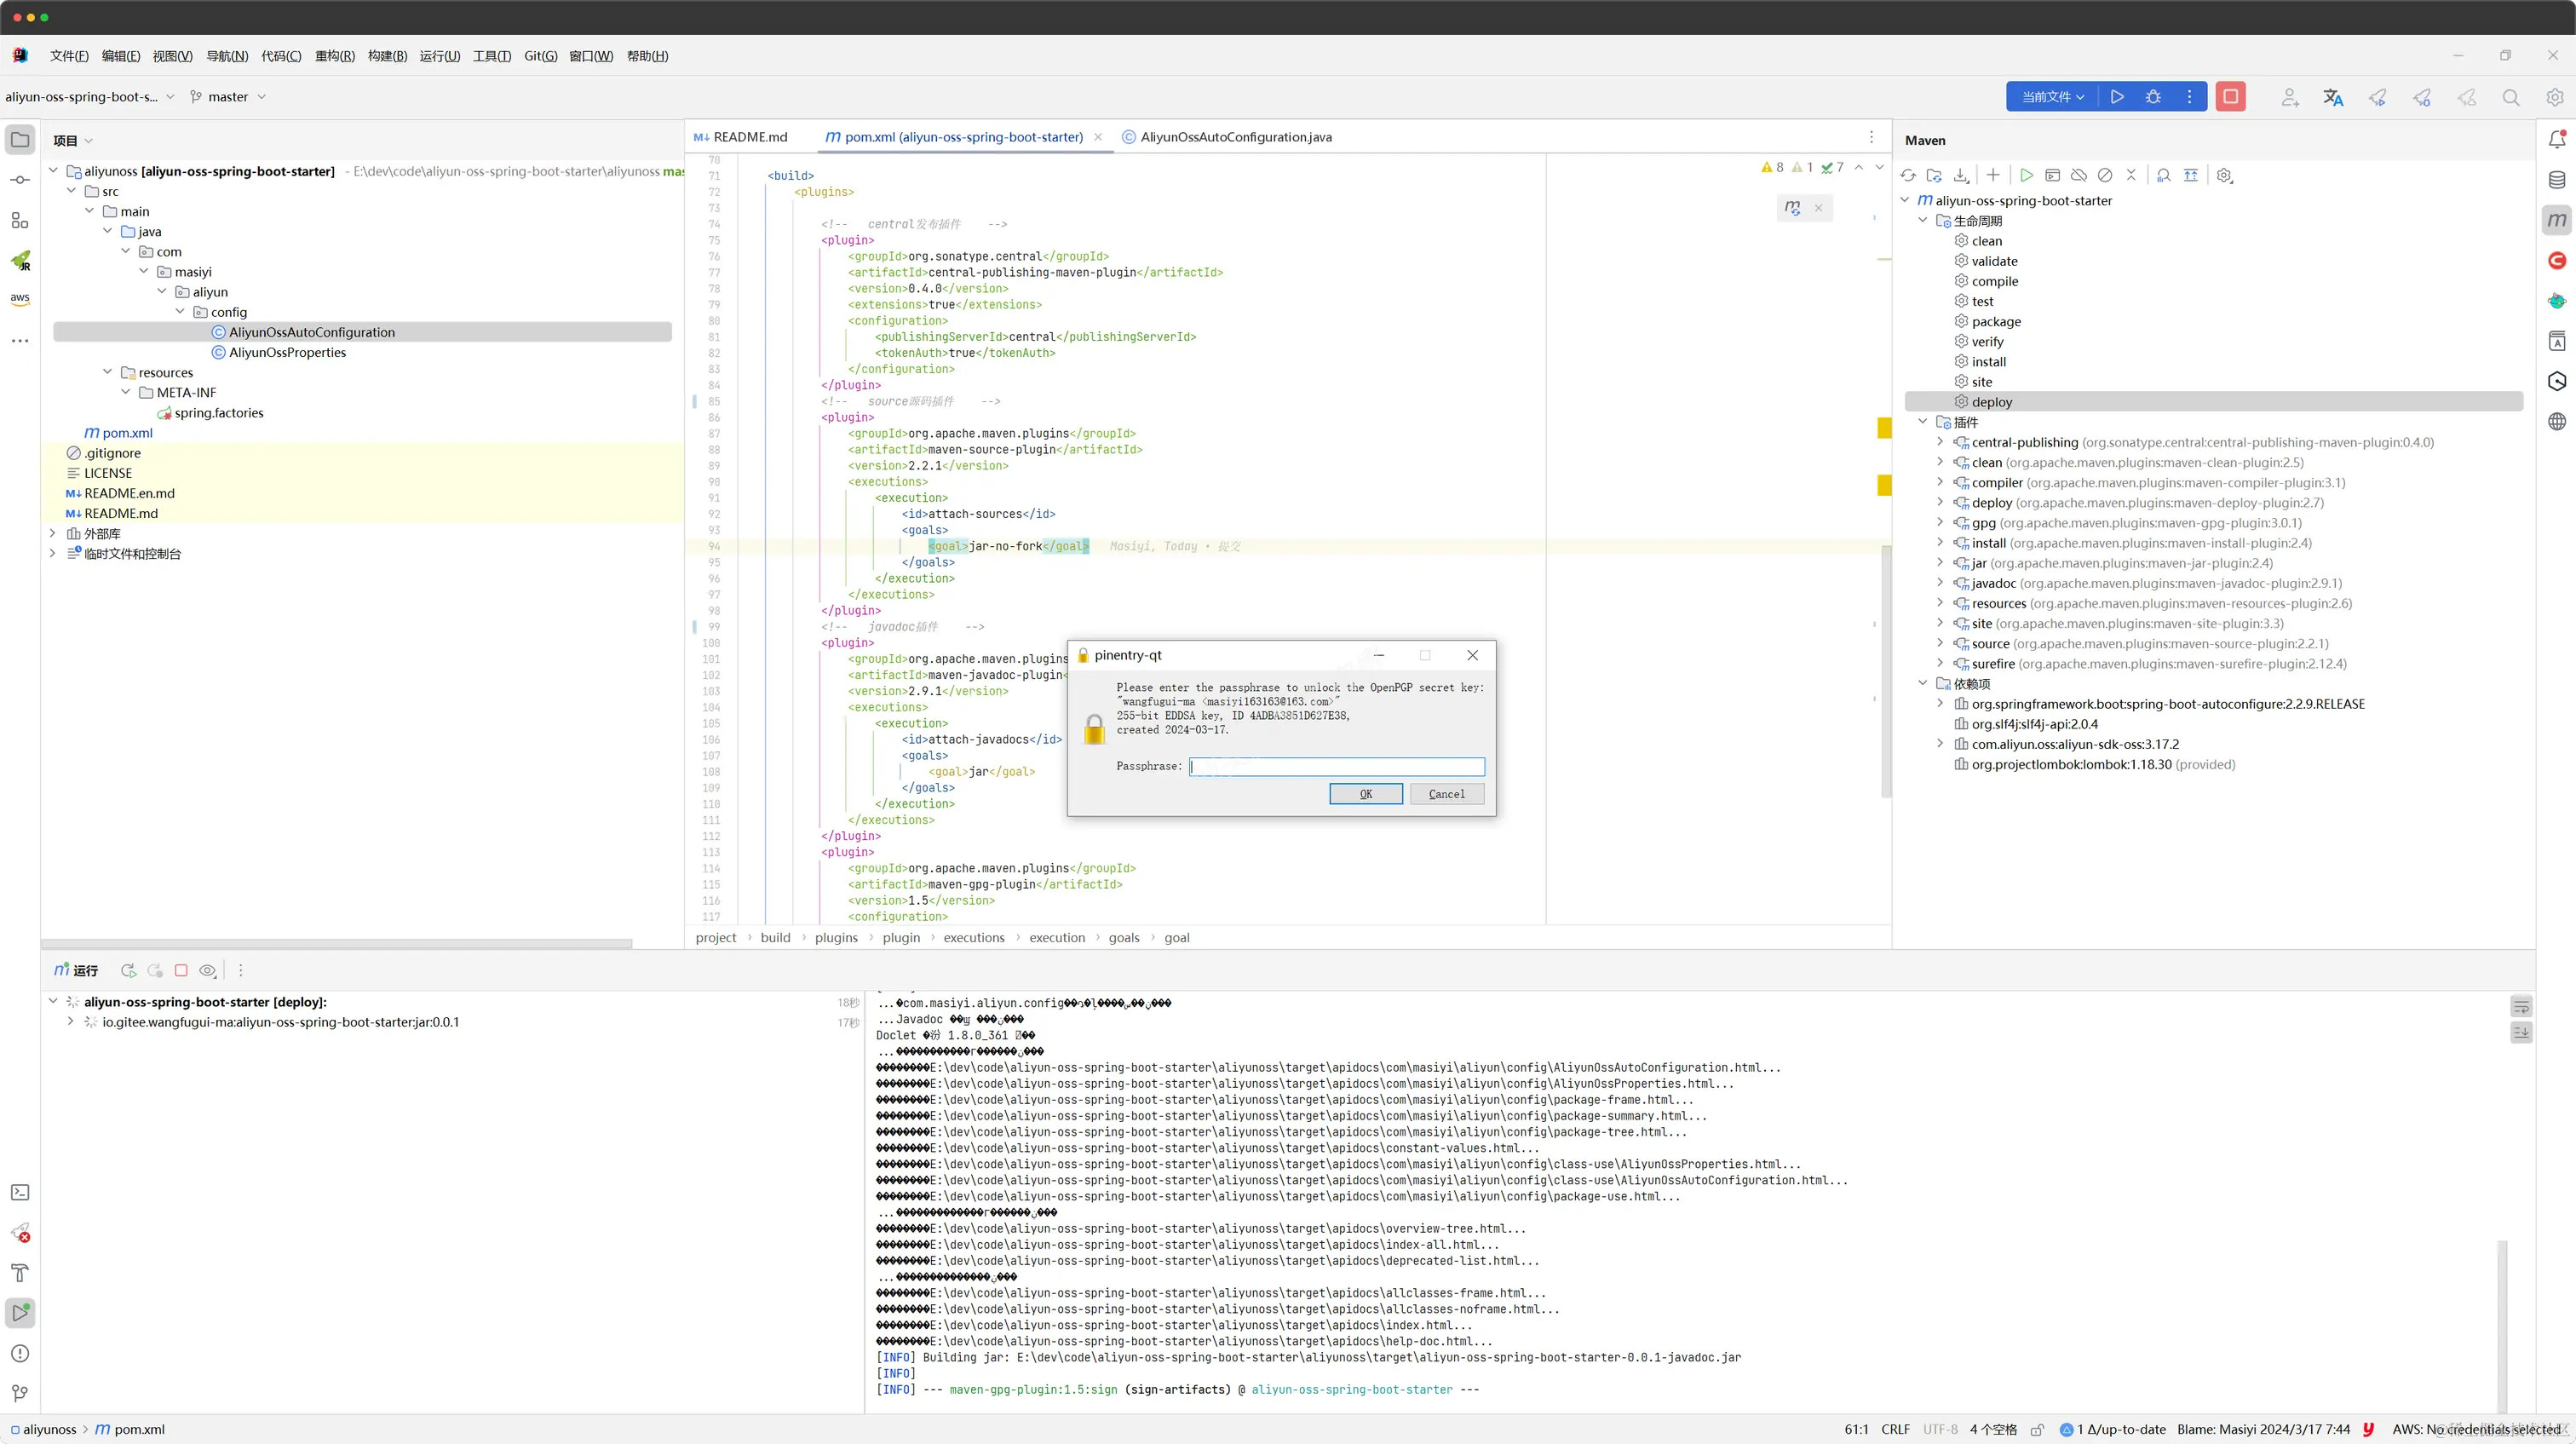Expand the central-publishing plugin node

click(x=1940, y=442)
